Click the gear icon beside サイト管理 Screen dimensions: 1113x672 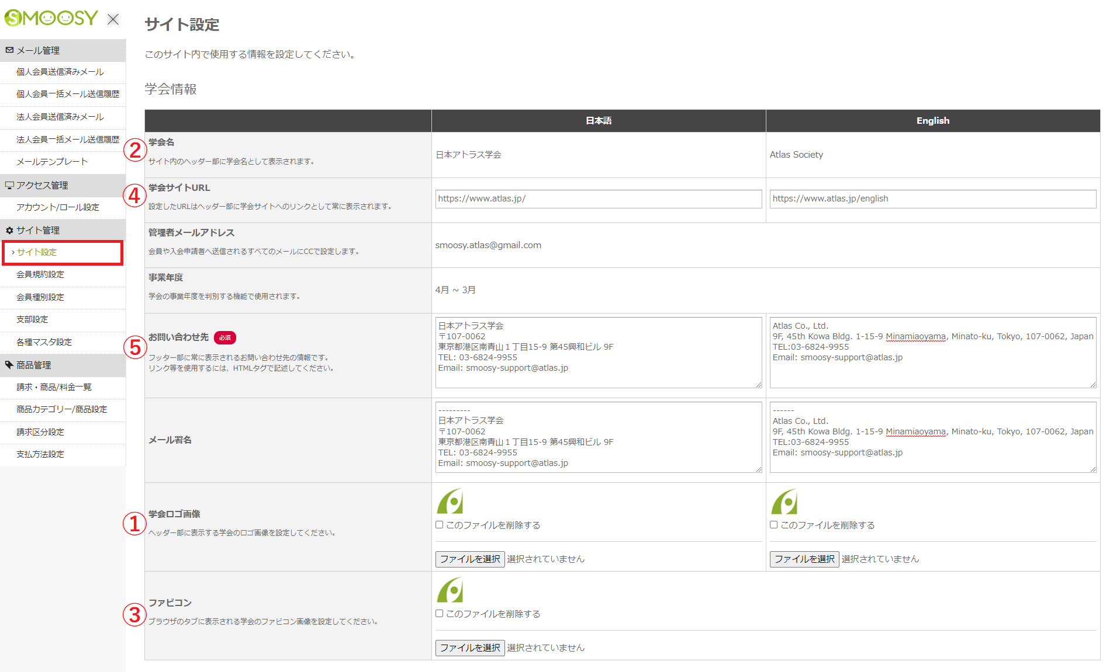(x=9, y=230)
